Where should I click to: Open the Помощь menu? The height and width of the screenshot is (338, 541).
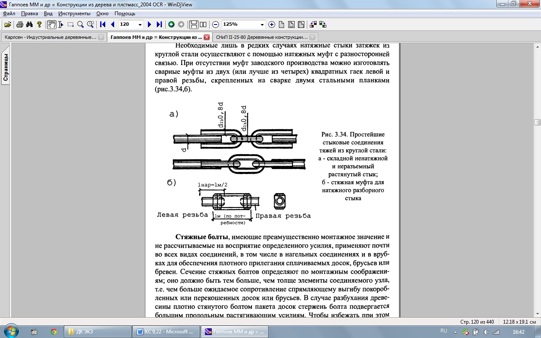click(x=125, y=14)
